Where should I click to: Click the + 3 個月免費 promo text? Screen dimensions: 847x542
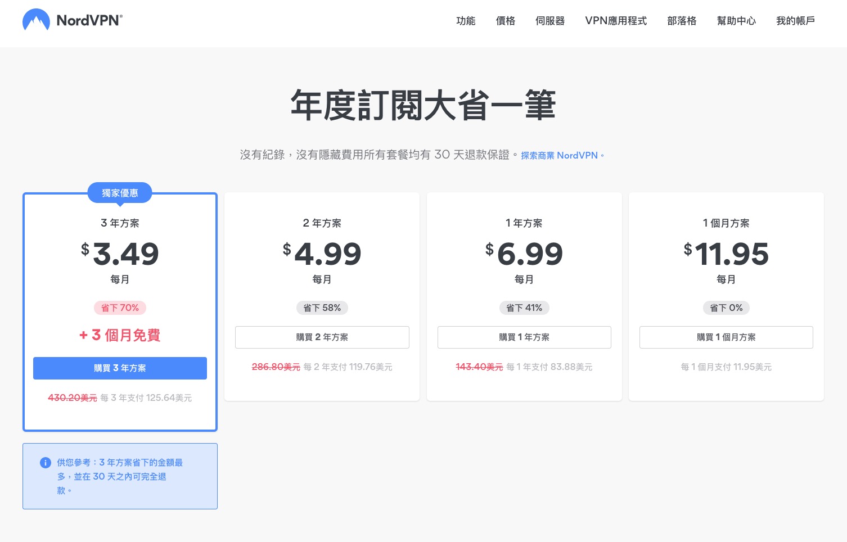(x=120, y=336)
